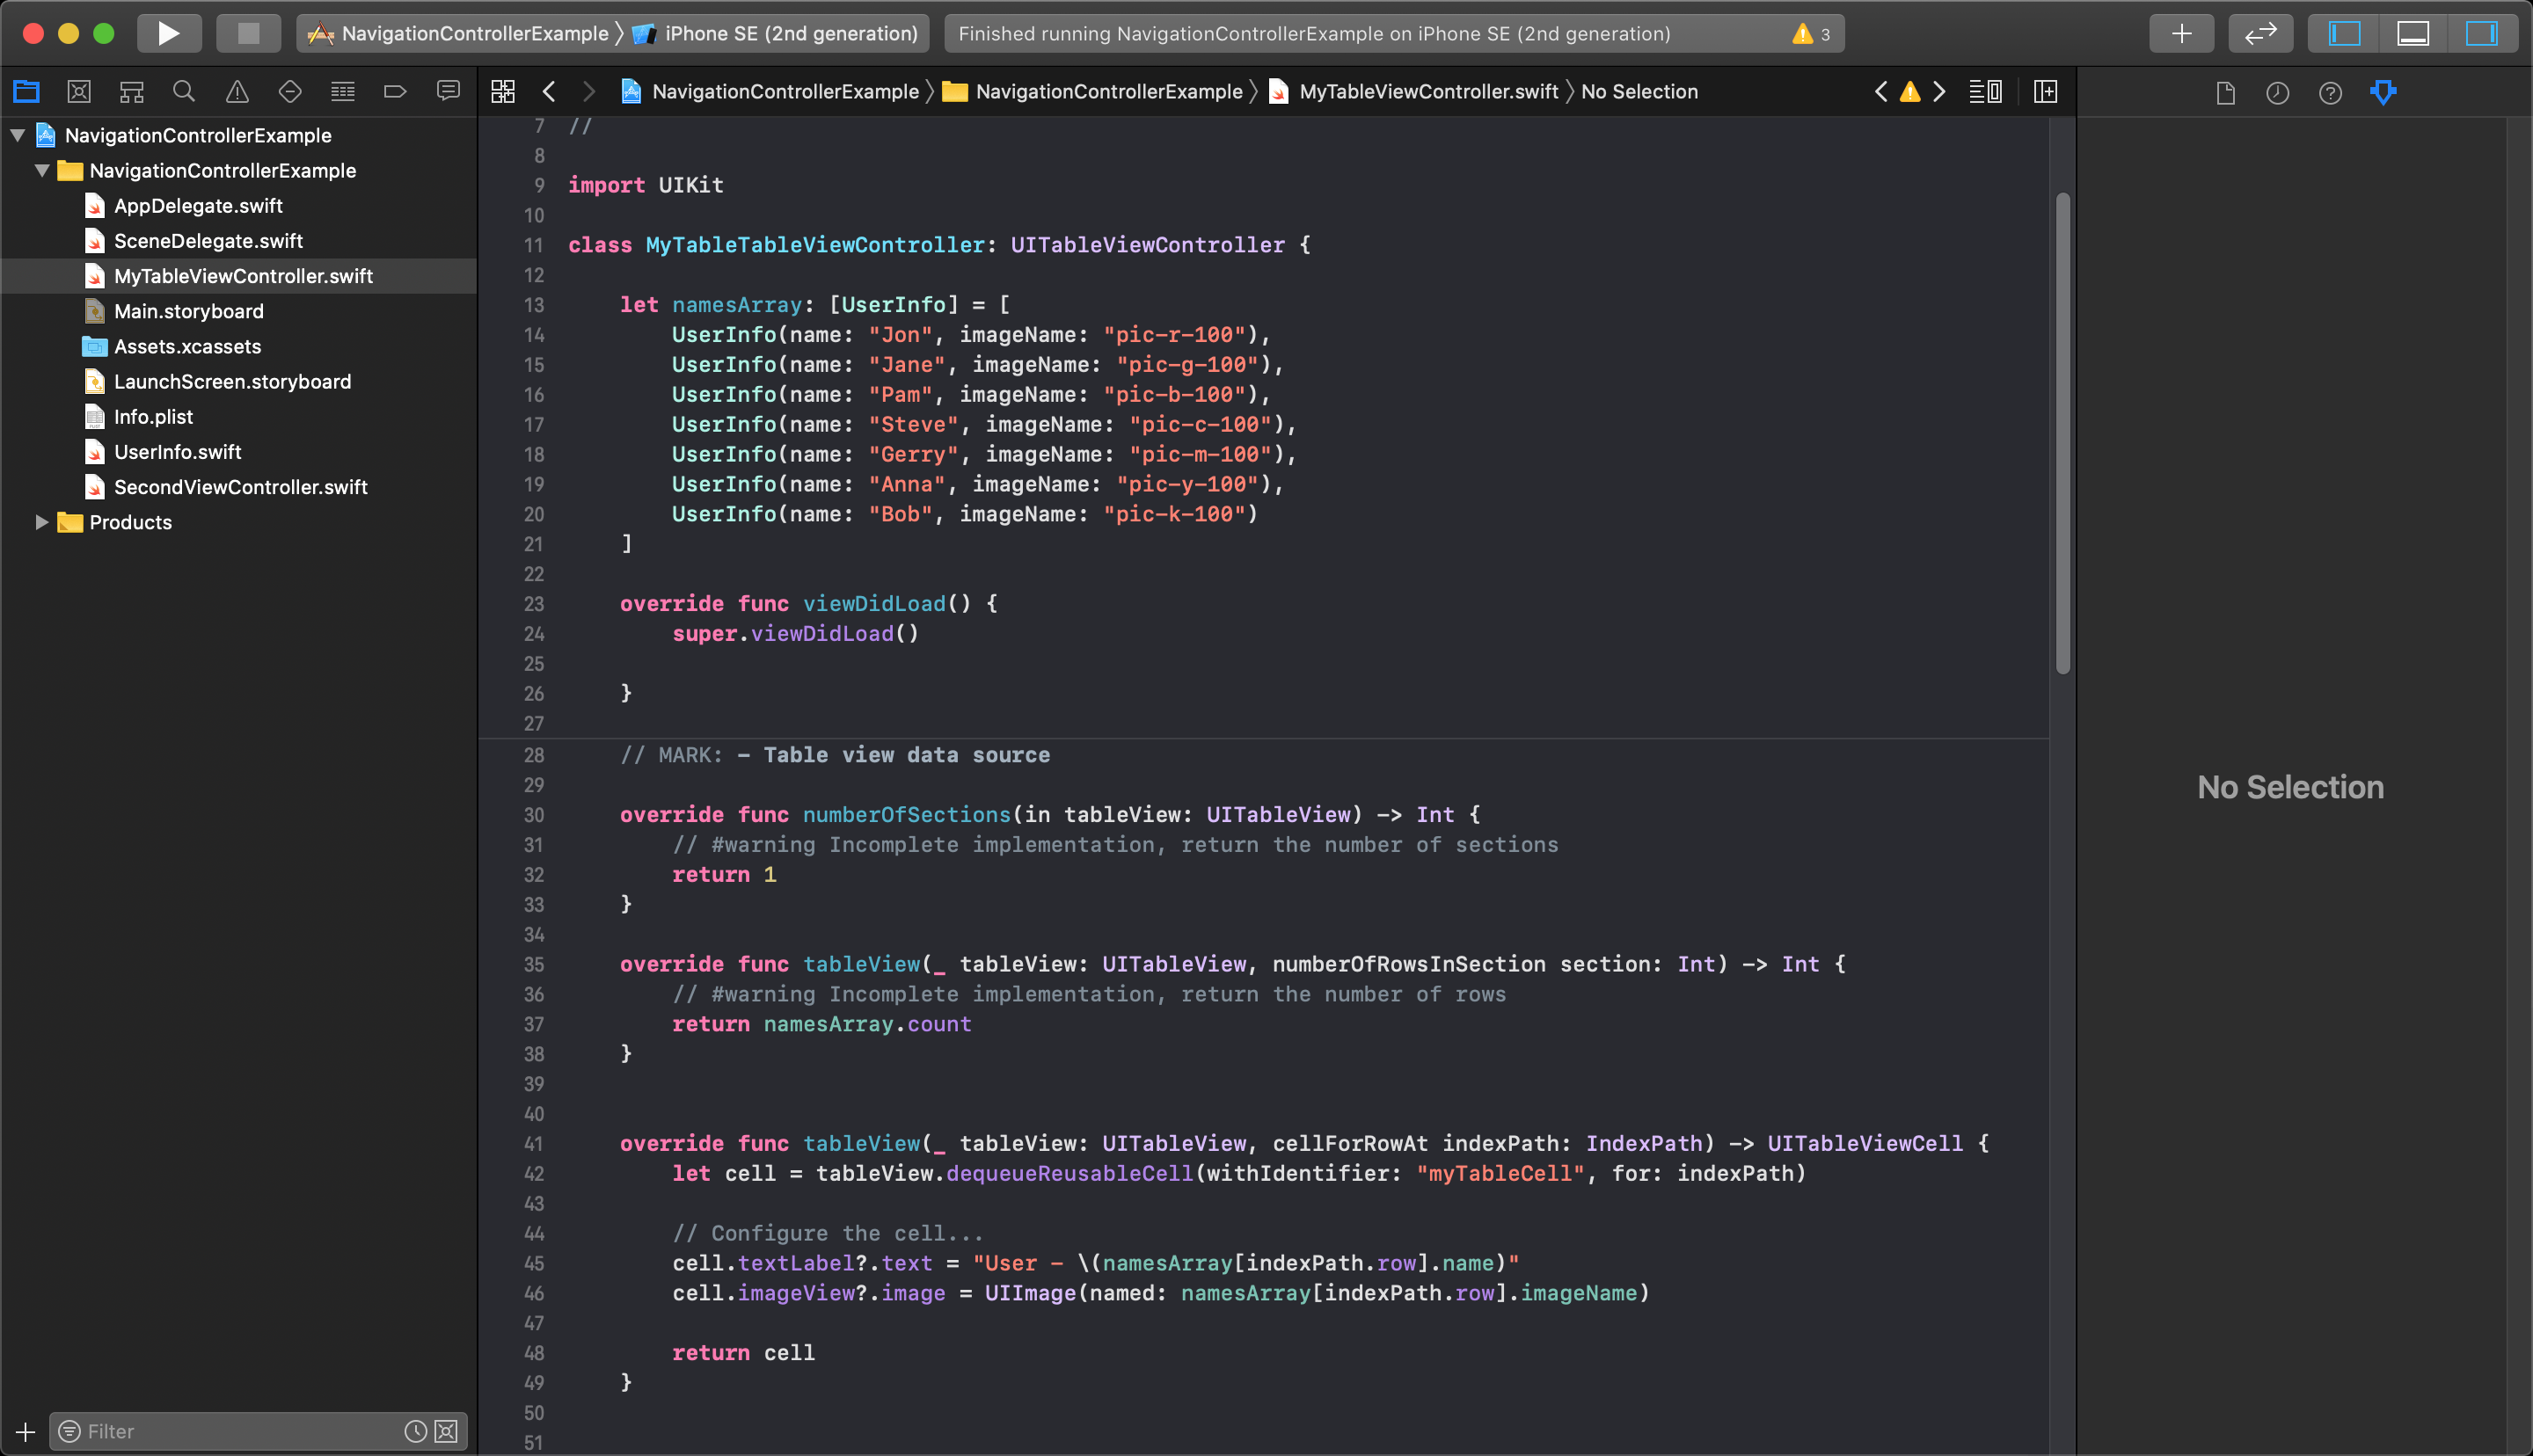Select SceneDelegate.swift in navigator
The width and height of the screenshot is (2533, 1456).
click(x=208, y=241)
